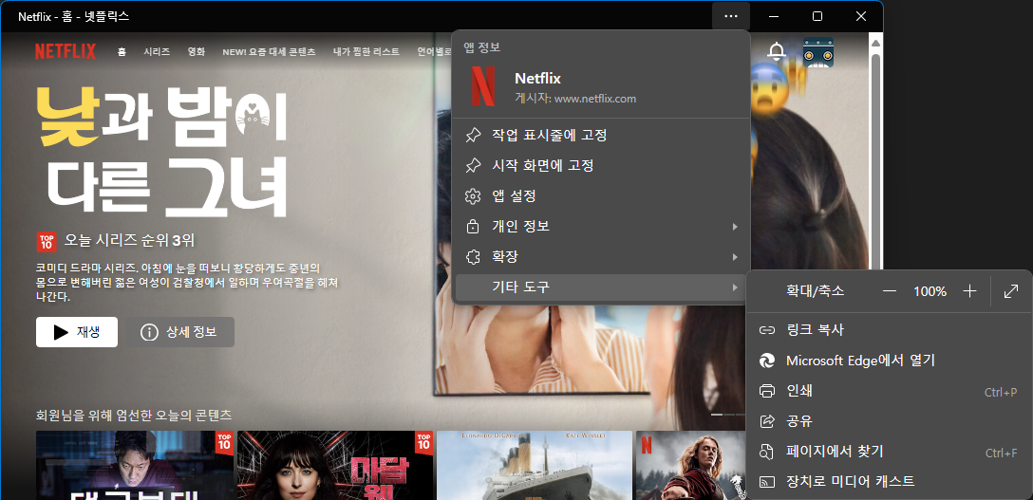Go to the 홈 navigation tab
The height and width of the screenshot is (500, 1033).
[x=122, y=51]
